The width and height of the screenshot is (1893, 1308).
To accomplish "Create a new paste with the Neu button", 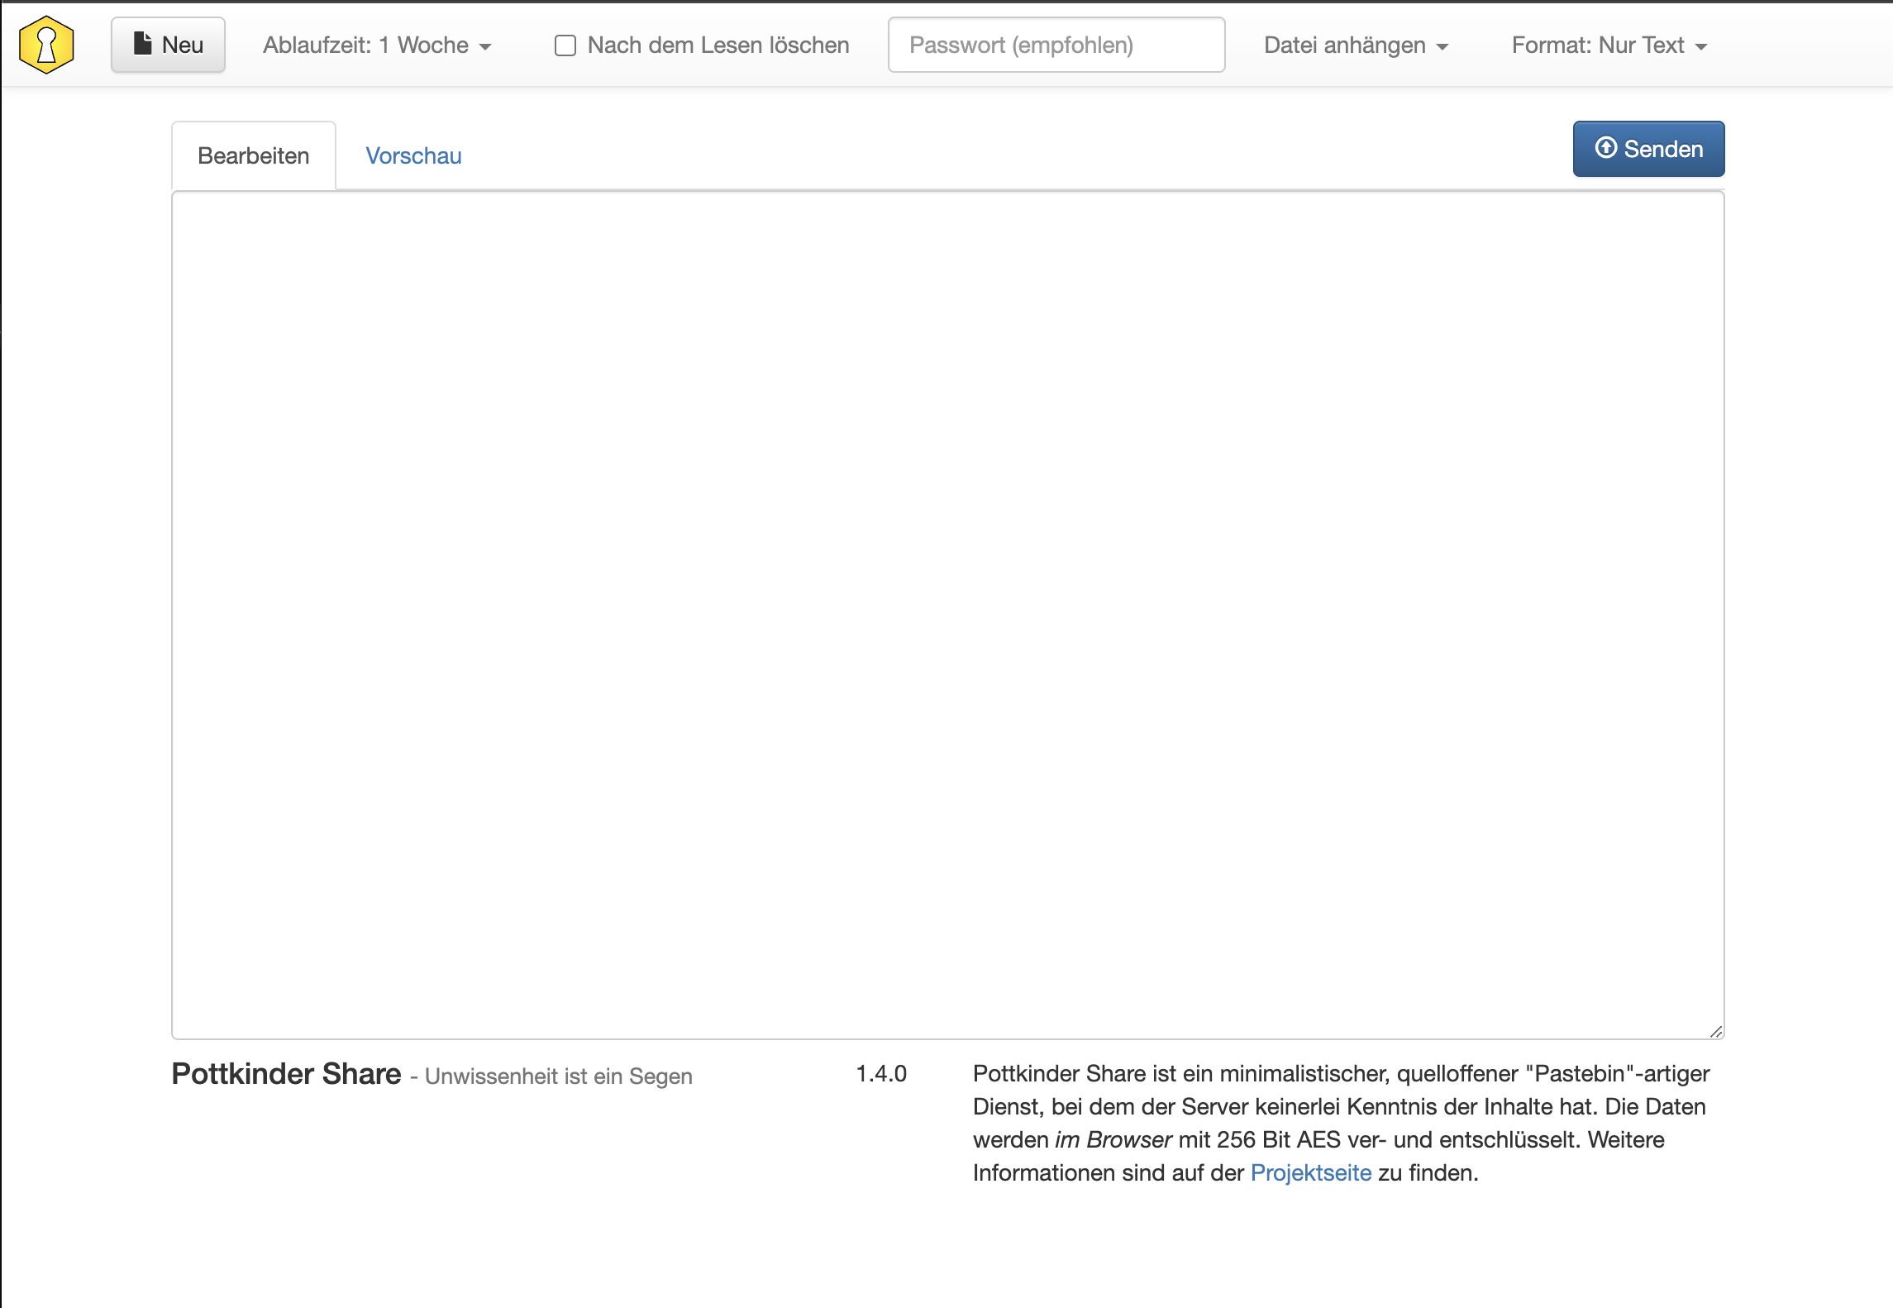I will 169,45.
